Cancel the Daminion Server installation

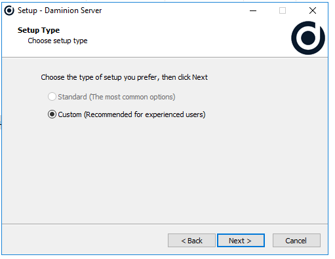pos(296,241)
